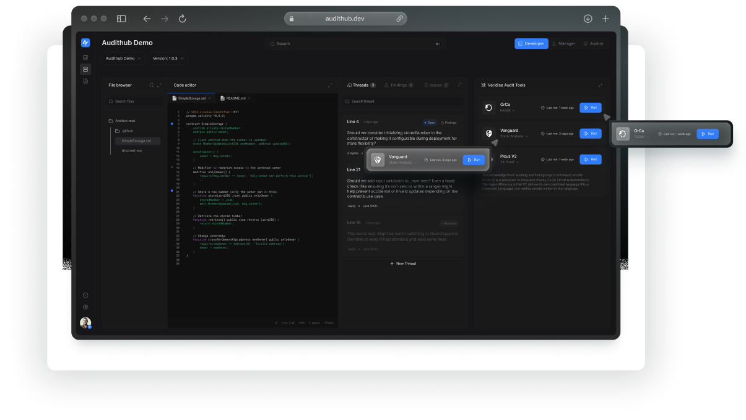Open the dashboard chart icon in sidebar
746x420 pixels.
(85, 58)
